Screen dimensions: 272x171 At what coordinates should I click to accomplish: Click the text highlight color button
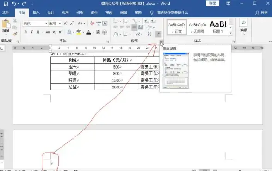[x=79, y=32]
